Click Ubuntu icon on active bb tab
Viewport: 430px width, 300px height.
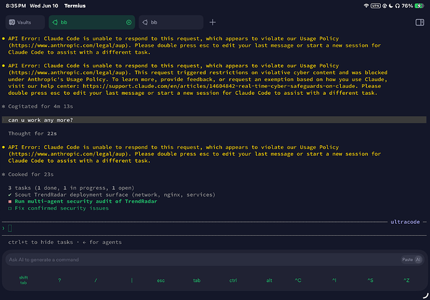pos(55,22)
